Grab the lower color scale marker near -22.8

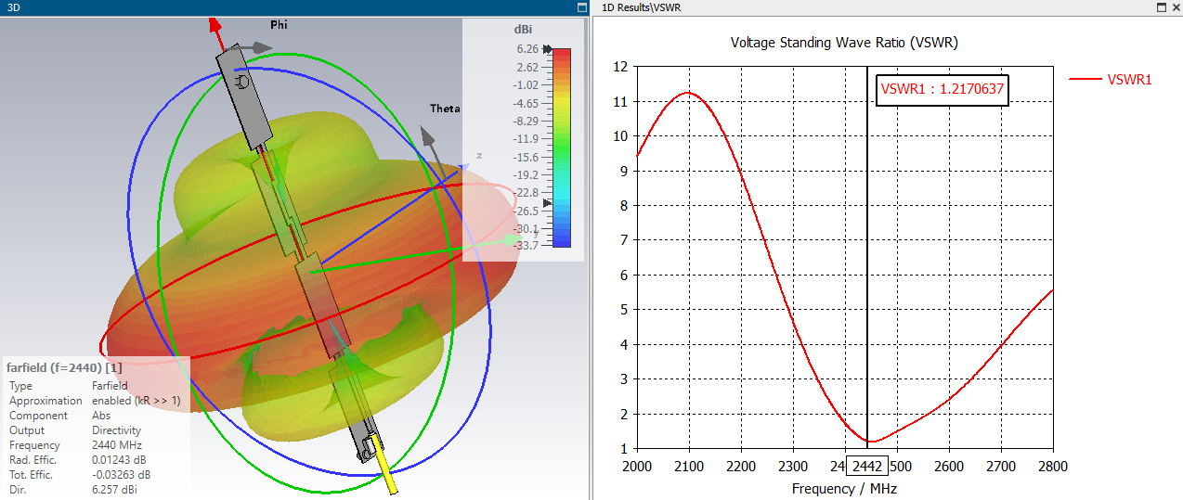click(x=547, y=202)
